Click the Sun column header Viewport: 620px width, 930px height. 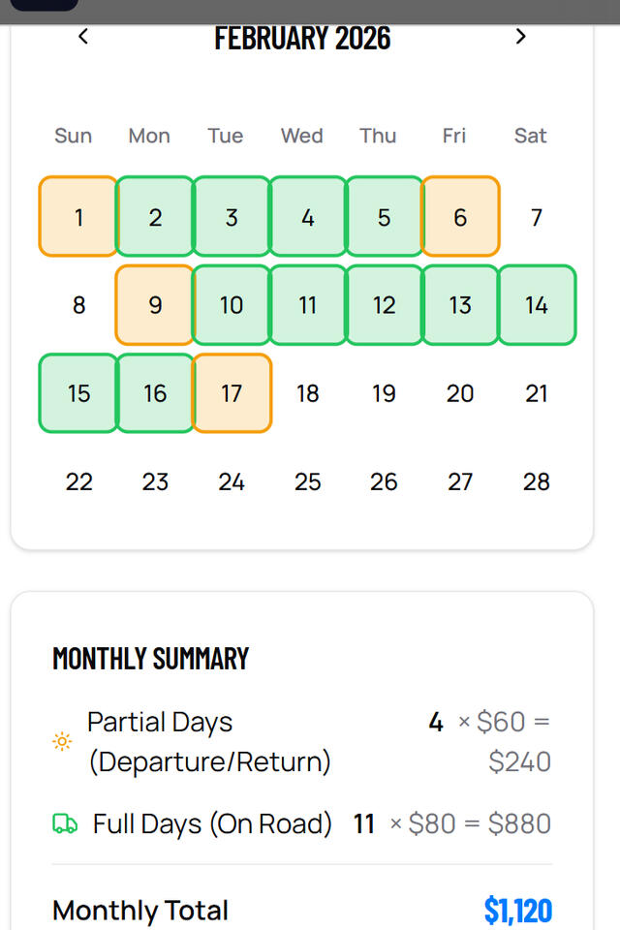click(x=73, y=136)
